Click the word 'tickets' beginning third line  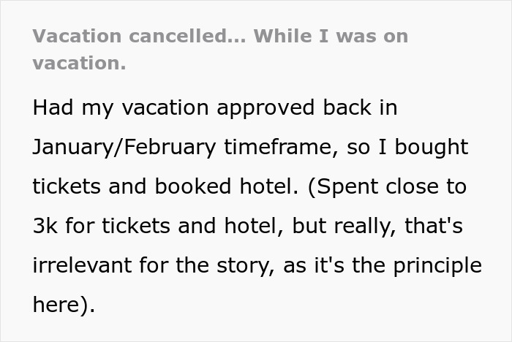click(x=67, y=186)
